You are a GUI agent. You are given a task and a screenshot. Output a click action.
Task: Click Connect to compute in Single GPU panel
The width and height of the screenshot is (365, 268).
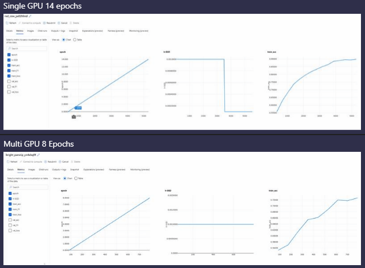(x=30, y=23)
